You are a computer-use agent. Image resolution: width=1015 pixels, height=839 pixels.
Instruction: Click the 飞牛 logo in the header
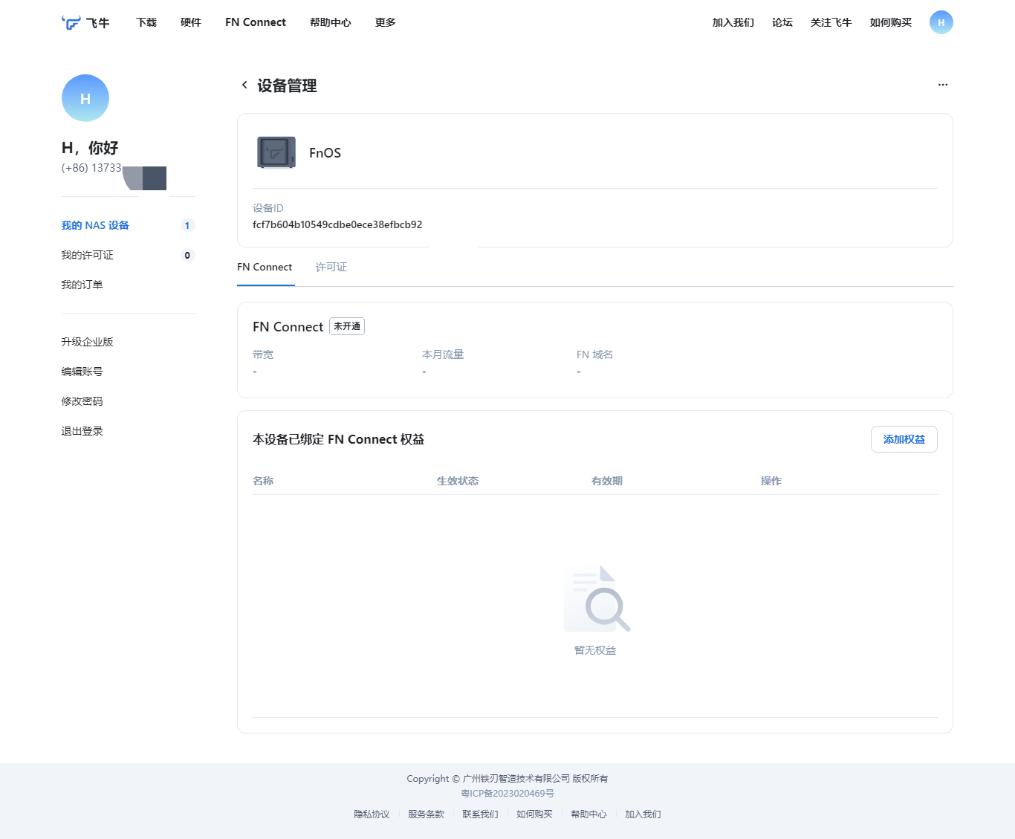click(x=85, y=23)
